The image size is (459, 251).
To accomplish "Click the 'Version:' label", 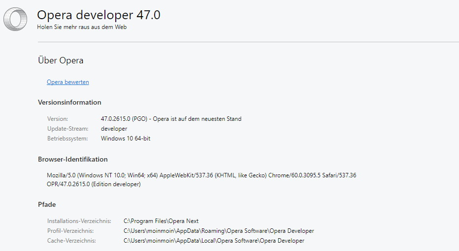I will (x=58, y=119).
